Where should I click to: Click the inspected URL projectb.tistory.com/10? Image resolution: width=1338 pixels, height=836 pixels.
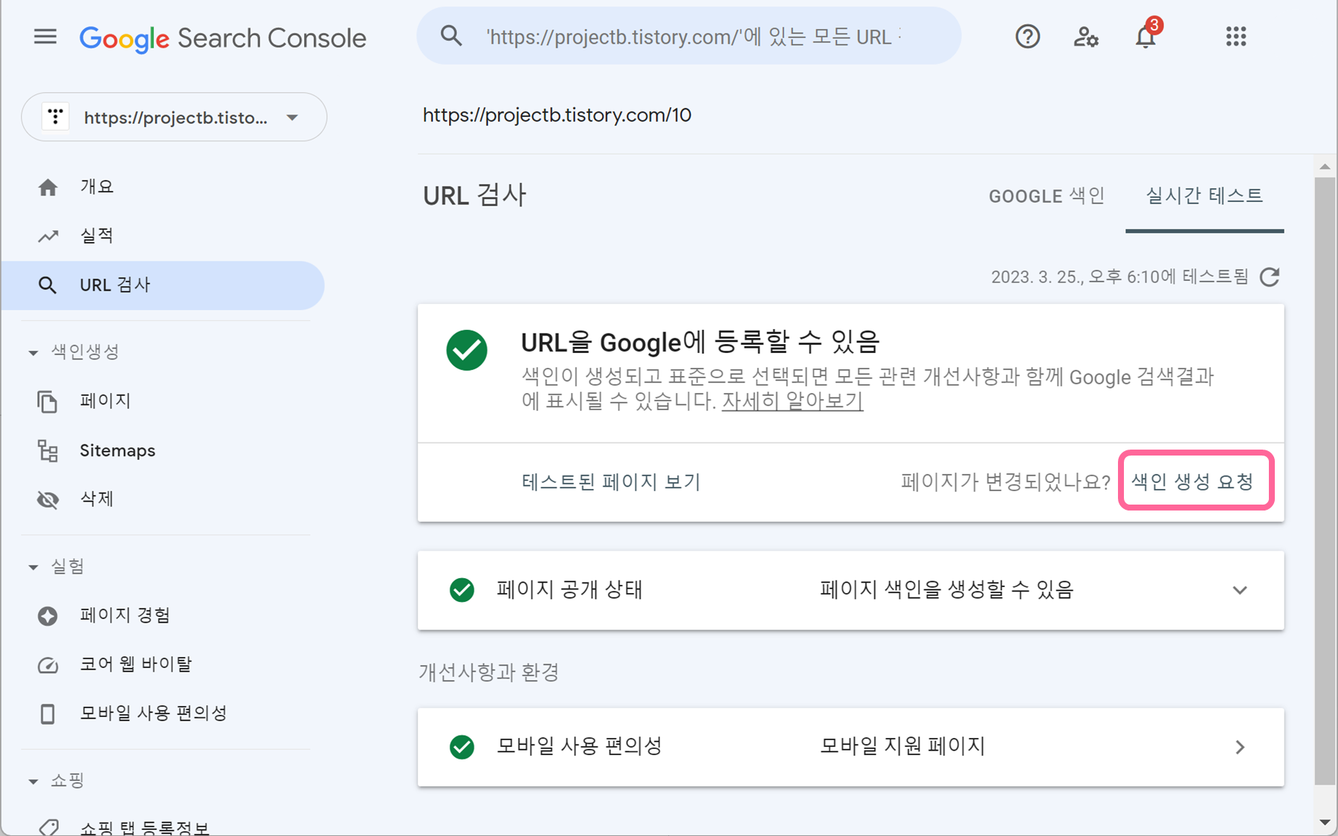pyautogui.click(x=557, y=115)
